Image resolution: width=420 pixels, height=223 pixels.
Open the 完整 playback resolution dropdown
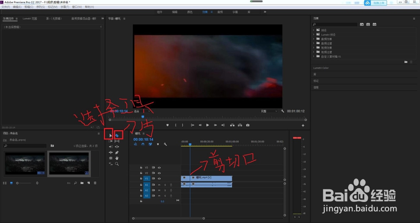tap(269, 111)
